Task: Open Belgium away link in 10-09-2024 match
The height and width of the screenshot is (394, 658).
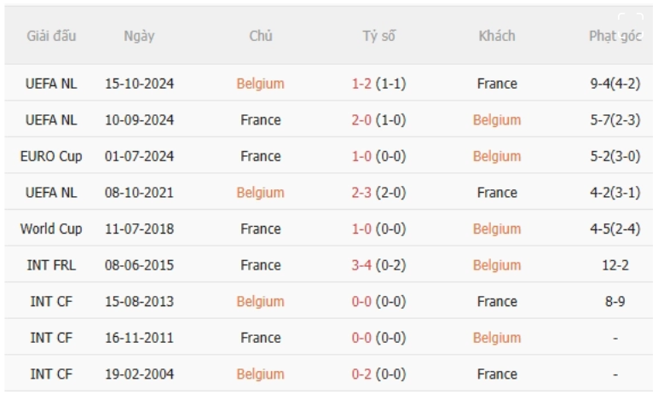Action: click(497, 120)
